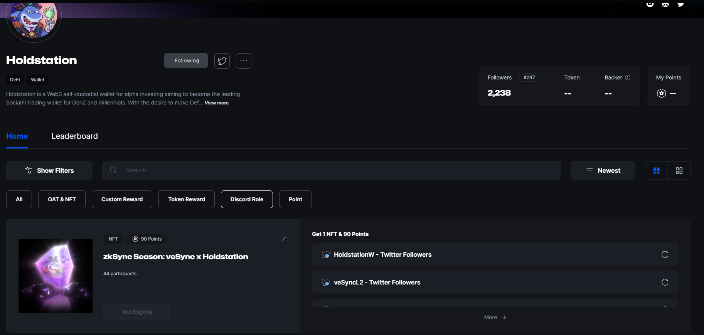Click the Wallet tag
Viewport: 704px width, 335px height.
tap(38, 80)
